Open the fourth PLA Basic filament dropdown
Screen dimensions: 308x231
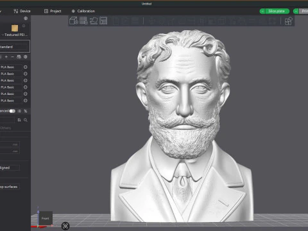tap(11, 87)
